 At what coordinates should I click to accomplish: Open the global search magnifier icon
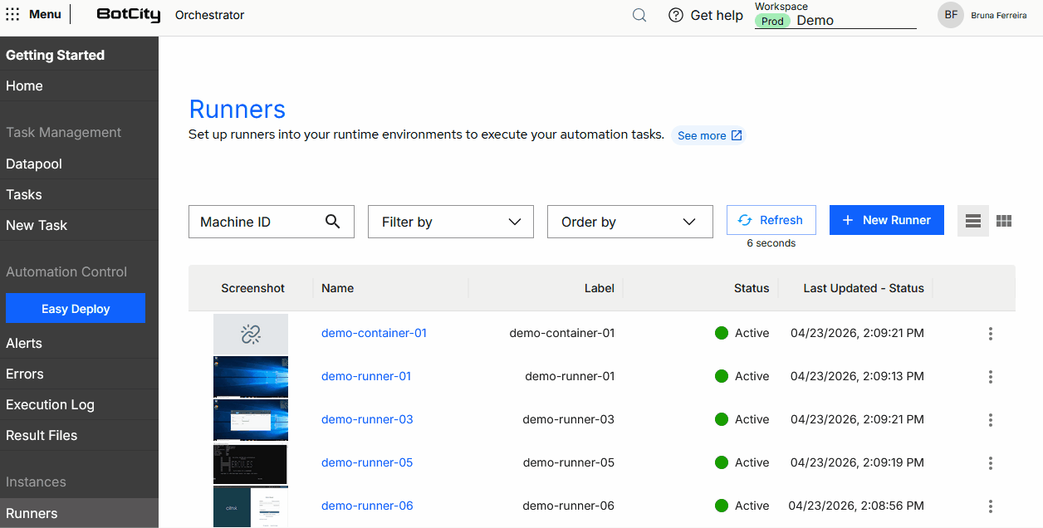coord(639,15)
